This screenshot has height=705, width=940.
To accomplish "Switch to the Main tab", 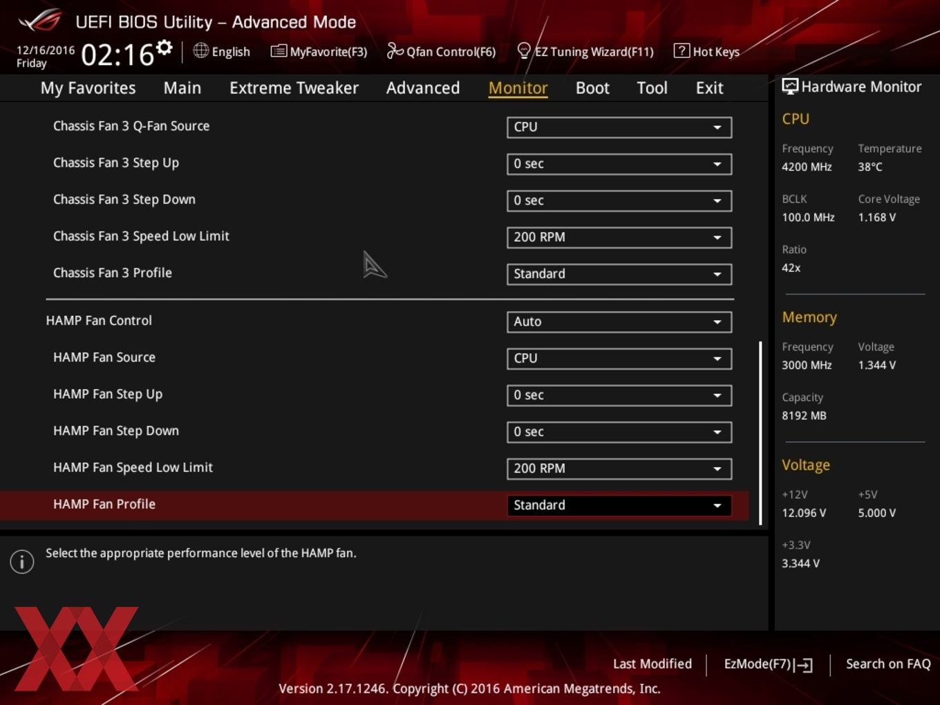I will pos(182,88).
